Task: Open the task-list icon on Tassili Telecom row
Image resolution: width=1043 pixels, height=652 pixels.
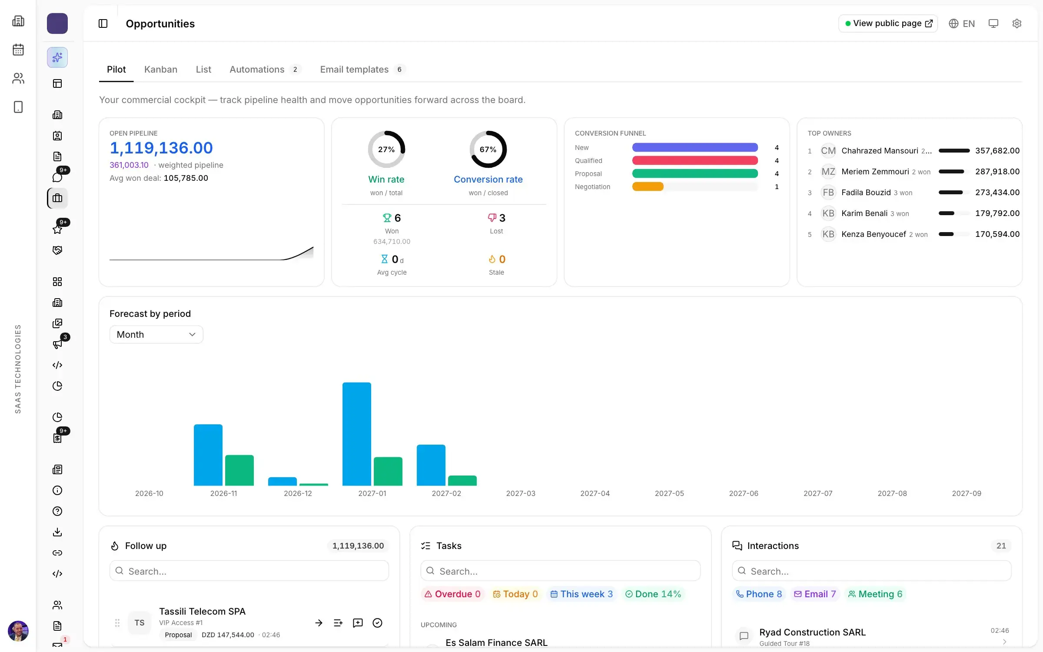Action: click(x=338, y=623)
